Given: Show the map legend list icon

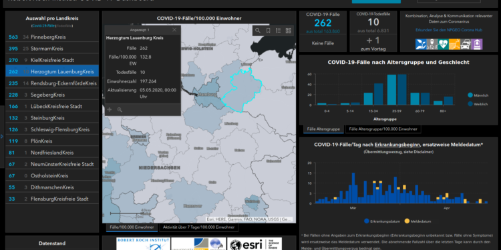Looking at the screenshot, I should pyautogui.click(x=279, y=31).
